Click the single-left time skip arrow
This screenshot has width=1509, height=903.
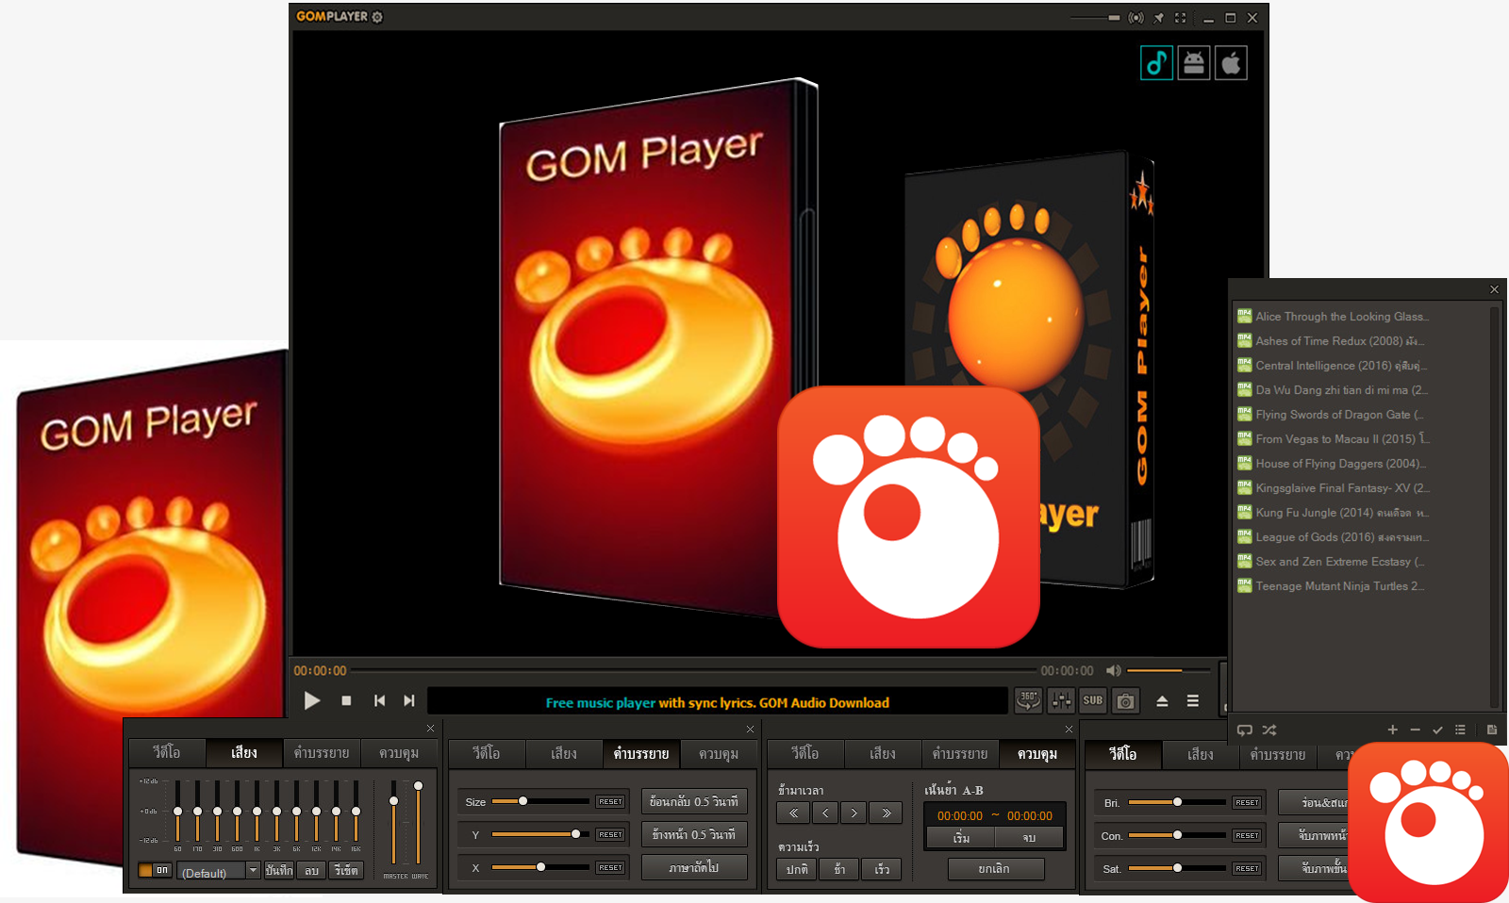coord(825,813)
